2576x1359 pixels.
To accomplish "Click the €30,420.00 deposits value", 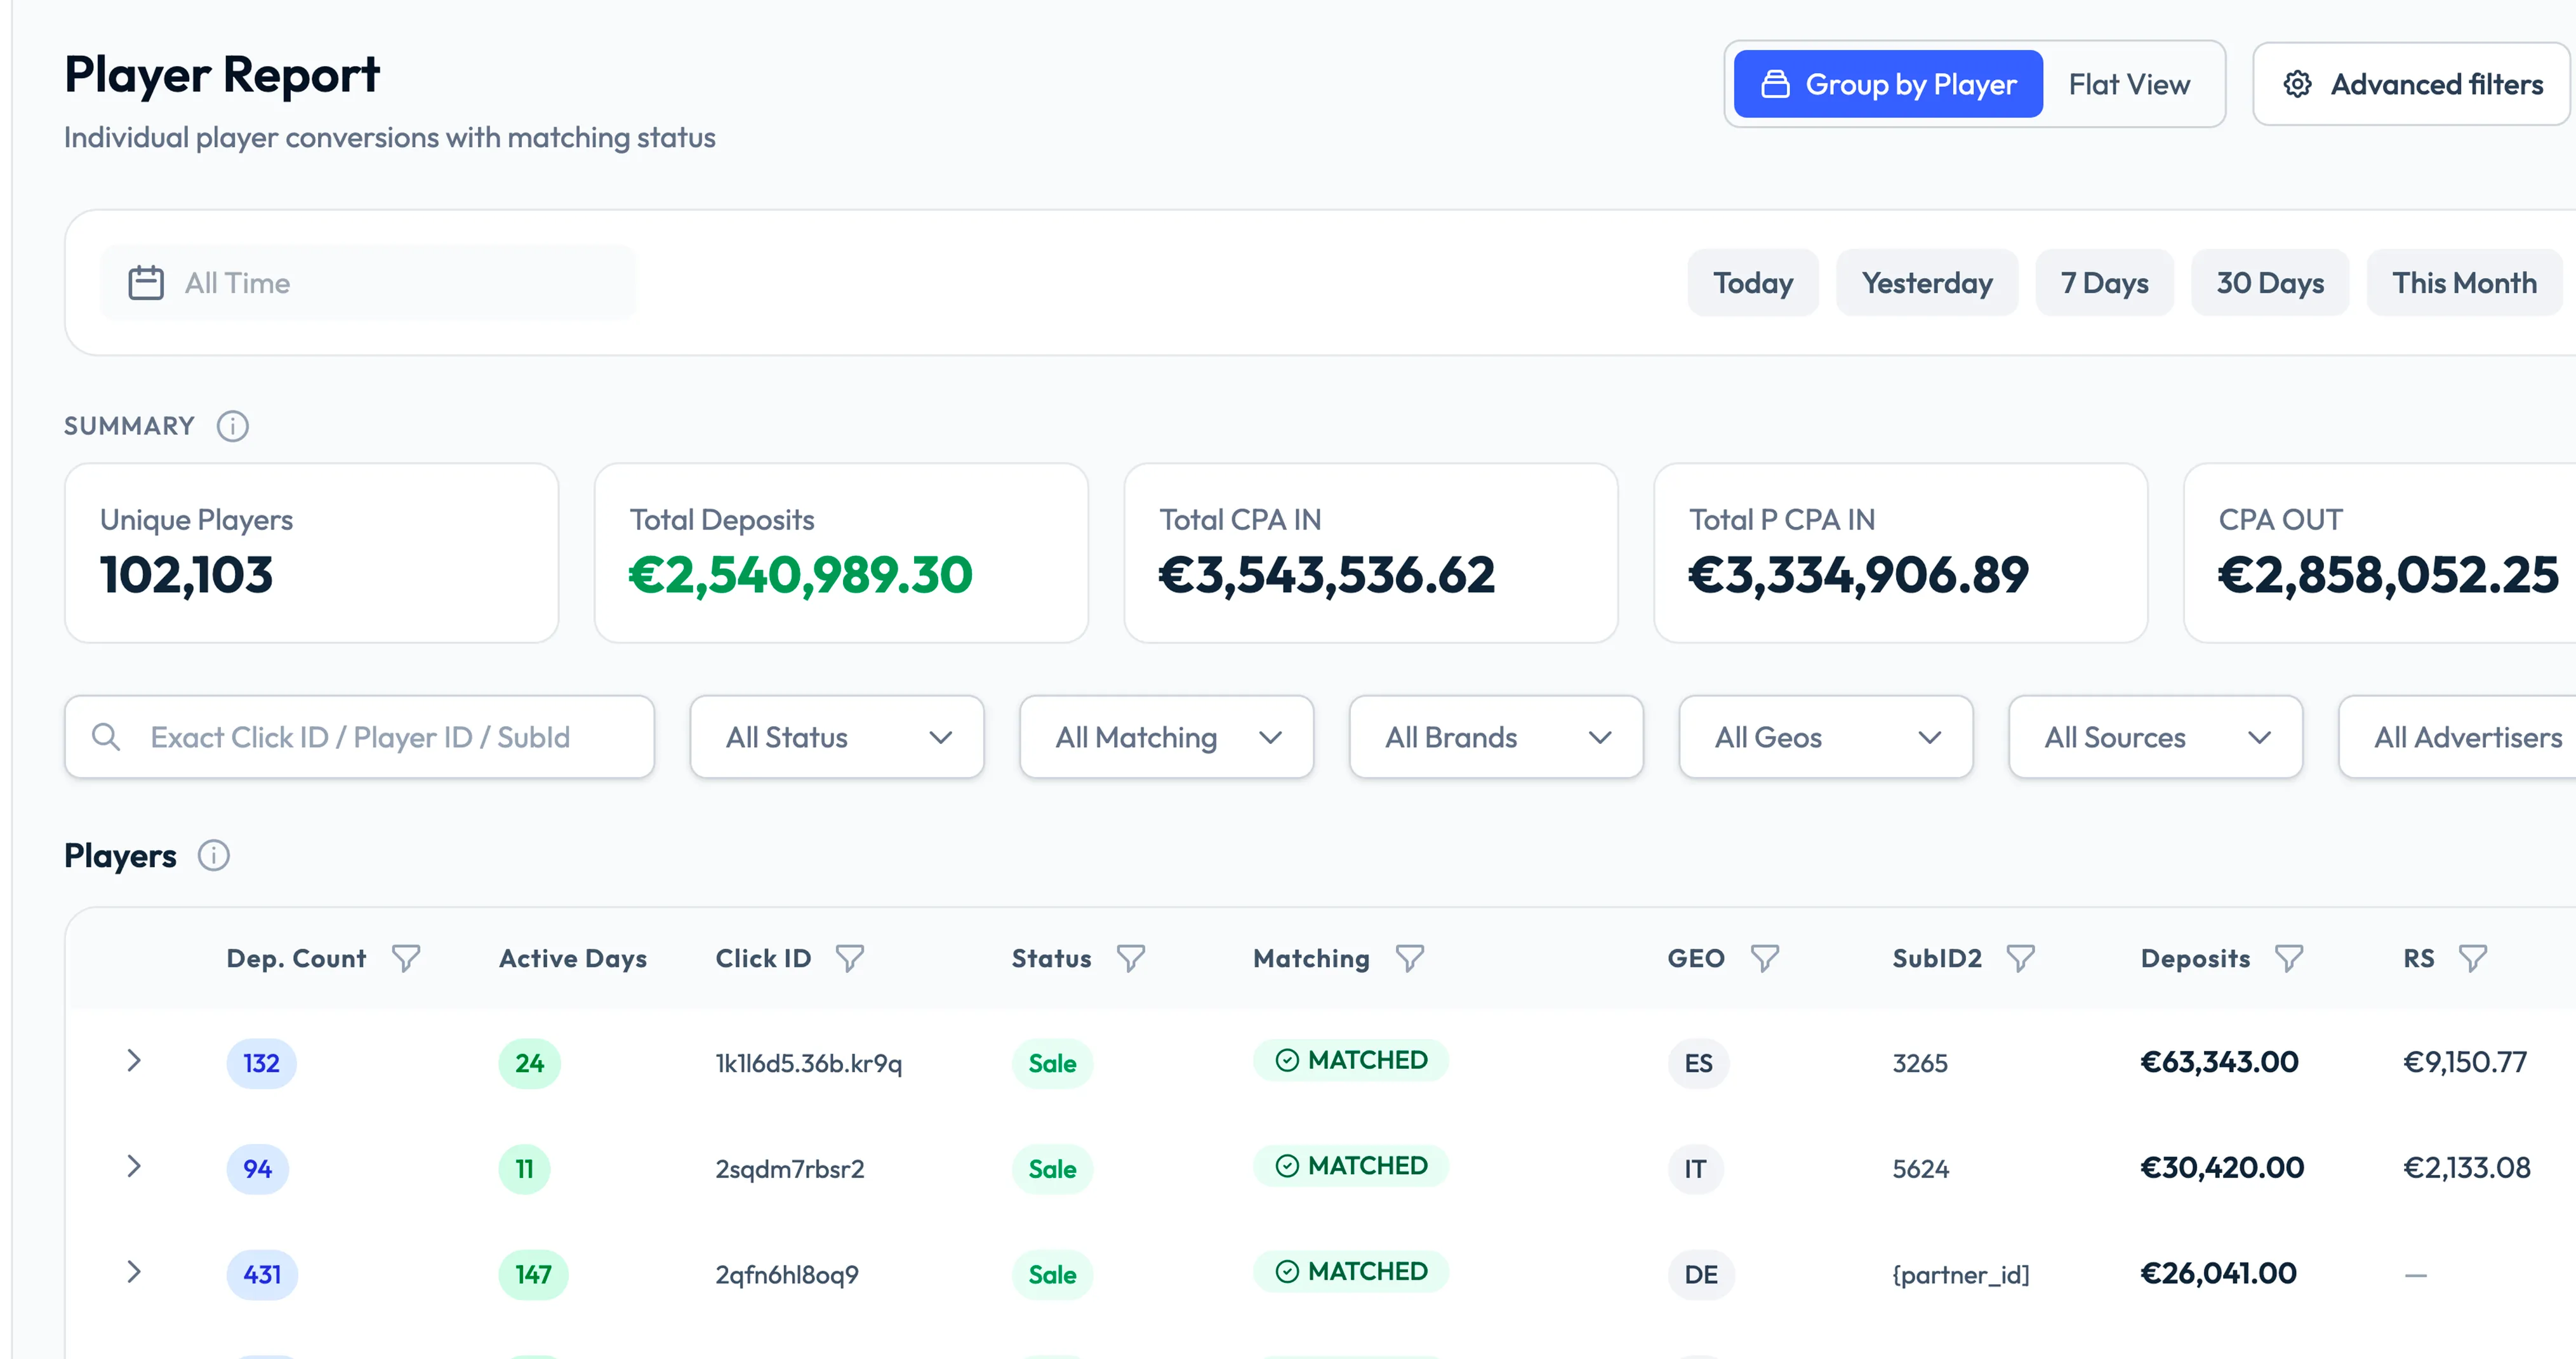I will point(2222,1168).
